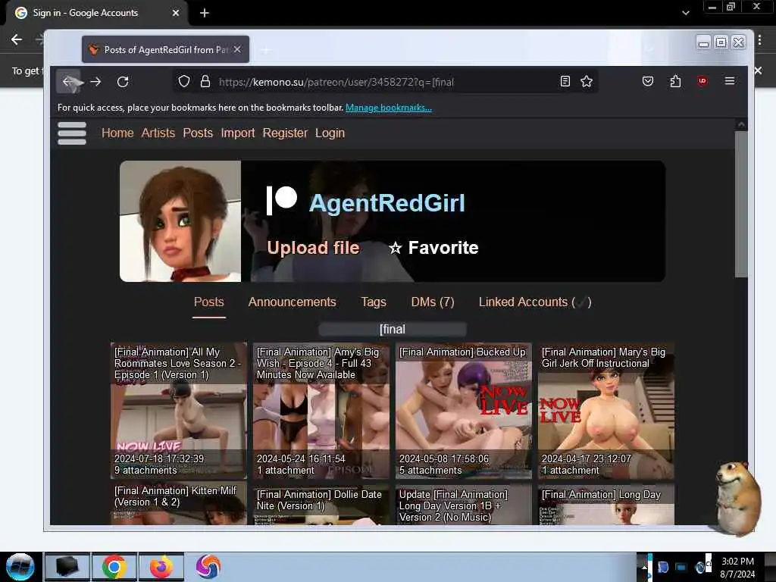Open the [Final Animation] Long Day post

coord(605,505)
